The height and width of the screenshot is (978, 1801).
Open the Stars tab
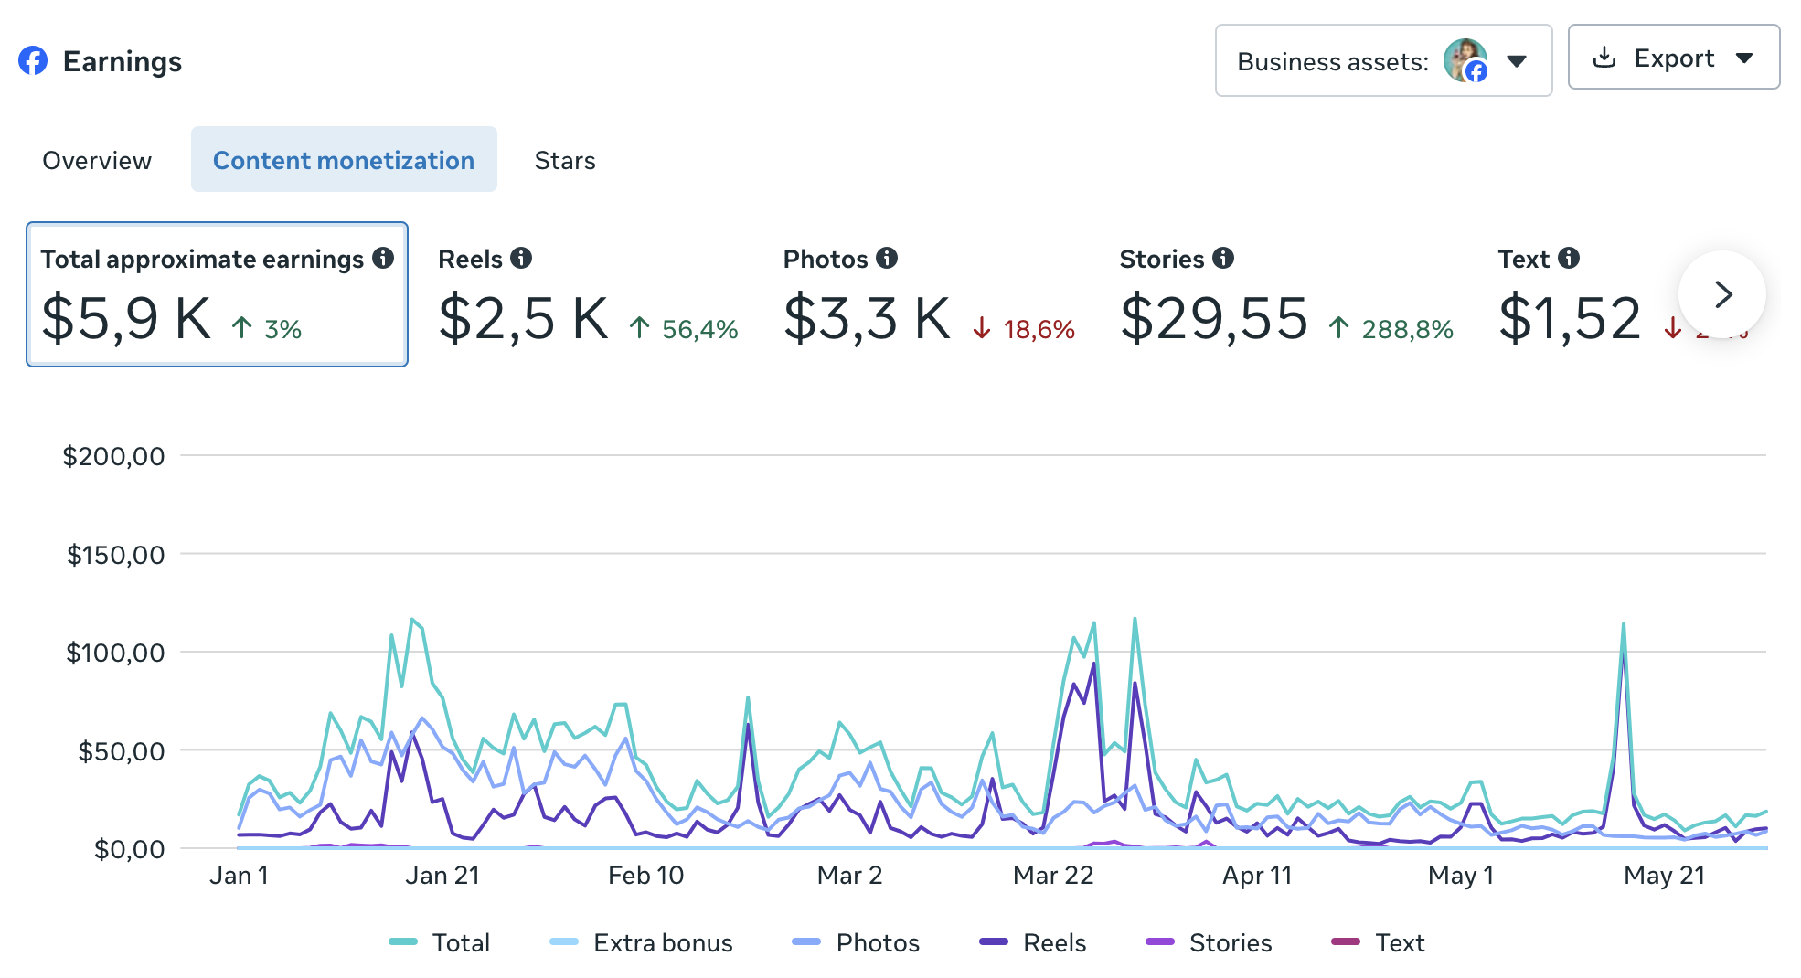coord(565,160)
